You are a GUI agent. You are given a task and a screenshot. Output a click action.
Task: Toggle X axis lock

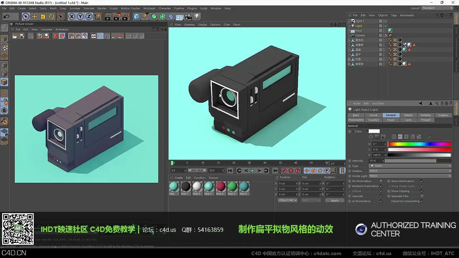[71, 16]
